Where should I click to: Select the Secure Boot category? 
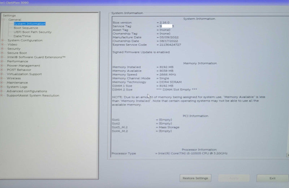pos(17,53)
